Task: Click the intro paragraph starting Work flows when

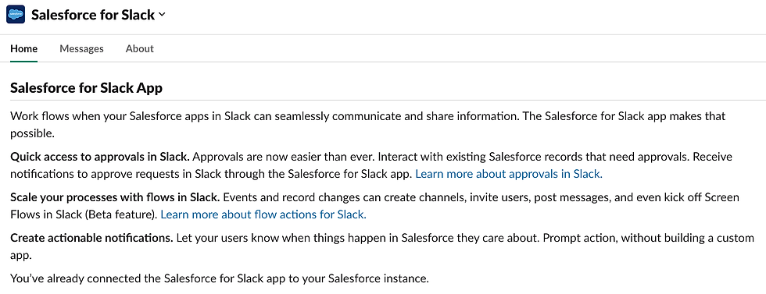Action: [368, 124]
